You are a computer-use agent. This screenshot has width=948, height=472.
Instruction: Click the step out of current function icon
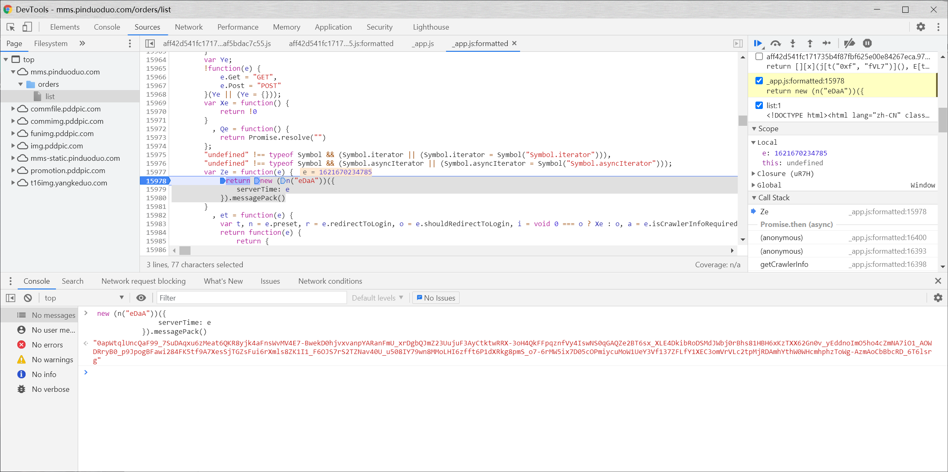pos(810,43)
